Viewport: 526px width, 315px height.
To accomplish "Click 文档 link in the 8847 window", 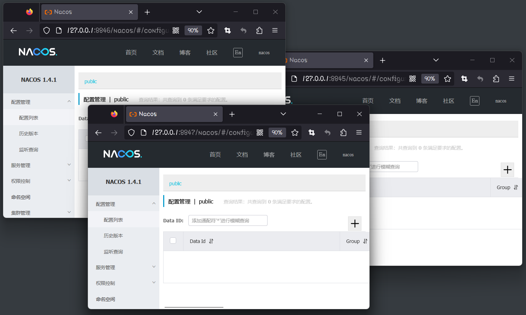I will 242,155.
